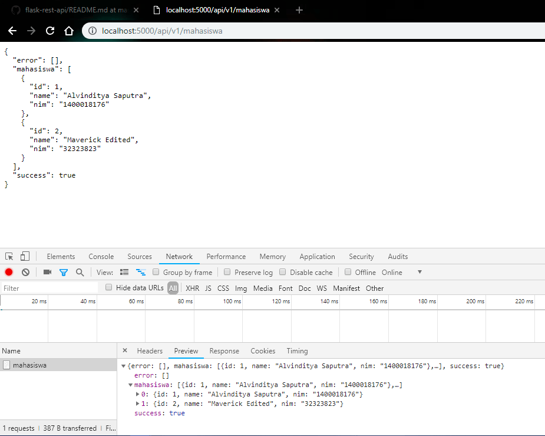This screenshot has width=545, height=436.
Task: Enable Hide data URLs filtering
Action: click(108, 288)
